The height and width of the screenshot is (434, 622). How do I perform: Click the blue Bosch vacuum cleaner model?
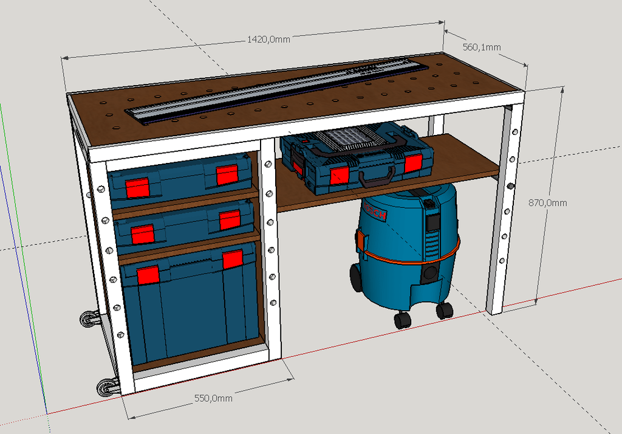pos(406,255)
